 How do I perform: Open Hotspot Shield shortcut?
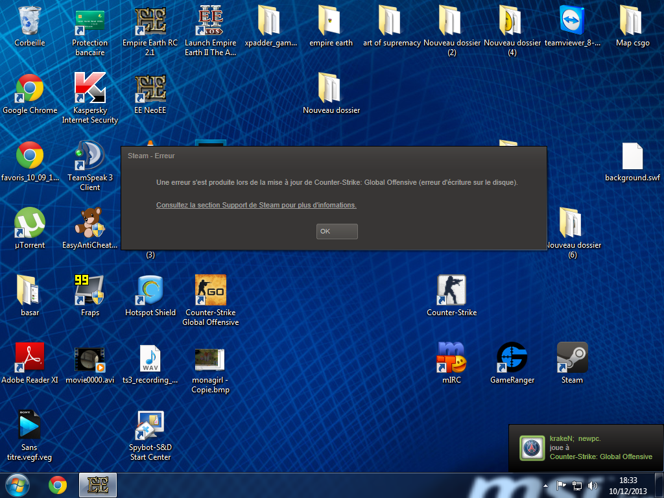point(150,291)
